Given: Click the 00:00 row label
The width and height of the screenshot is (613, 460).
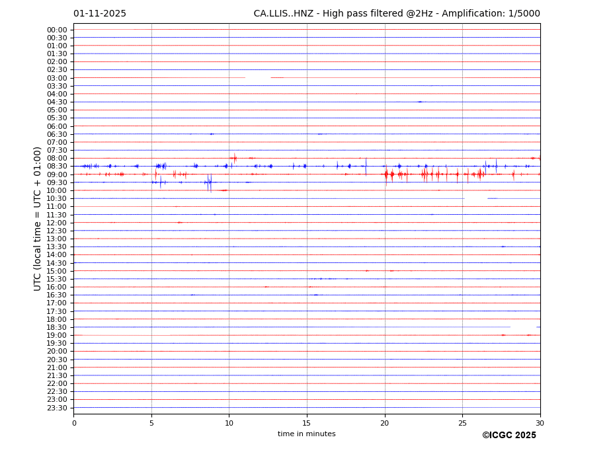Looking at the screenshot, I should click(x=57, y=30).
